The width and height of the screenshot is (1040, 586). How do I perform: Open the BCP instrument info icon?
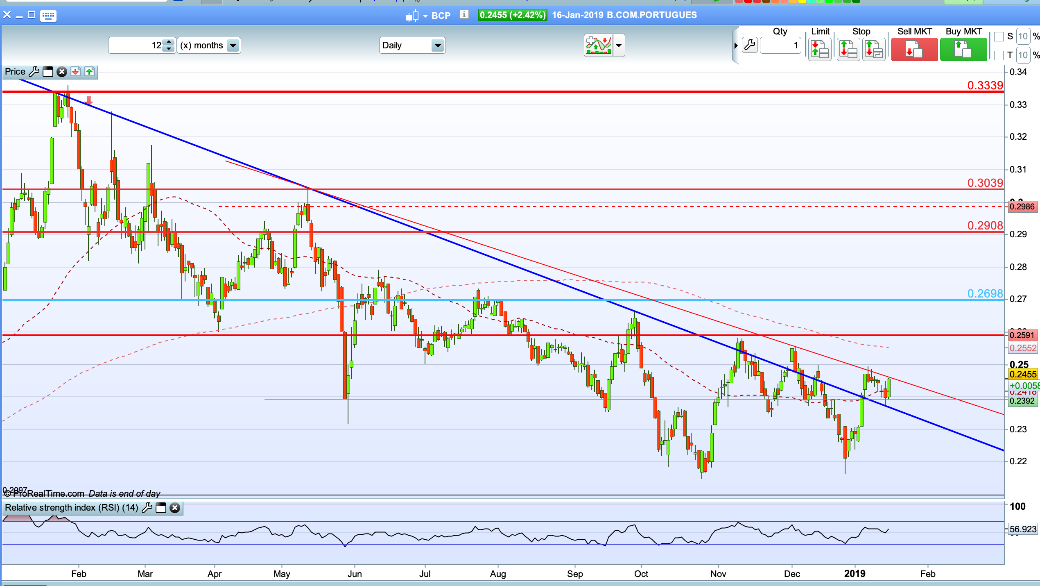pyautogui.click(x=463, y=15)
